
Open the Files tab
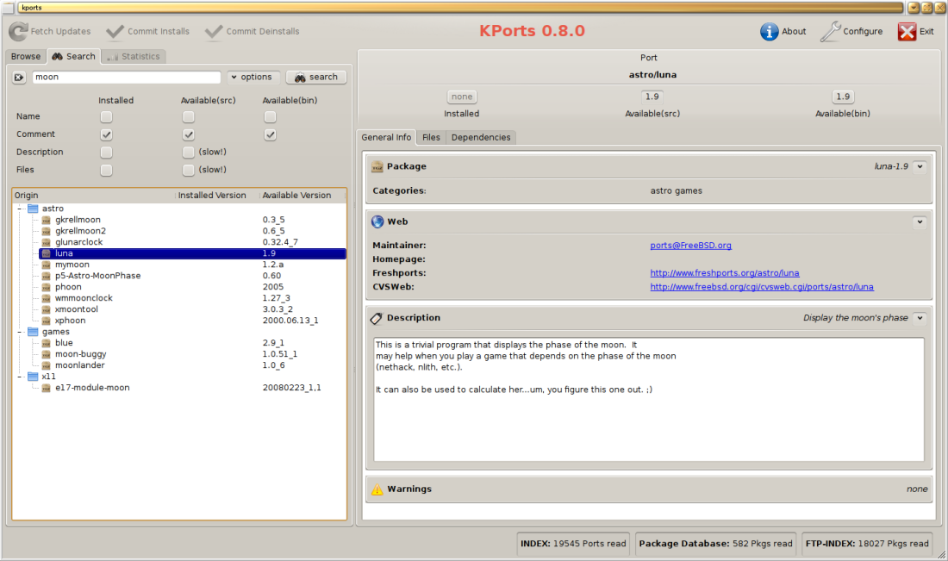point(431,137)
